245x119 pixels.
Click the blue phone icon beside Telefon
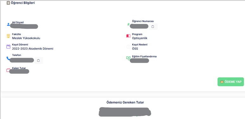8,58
